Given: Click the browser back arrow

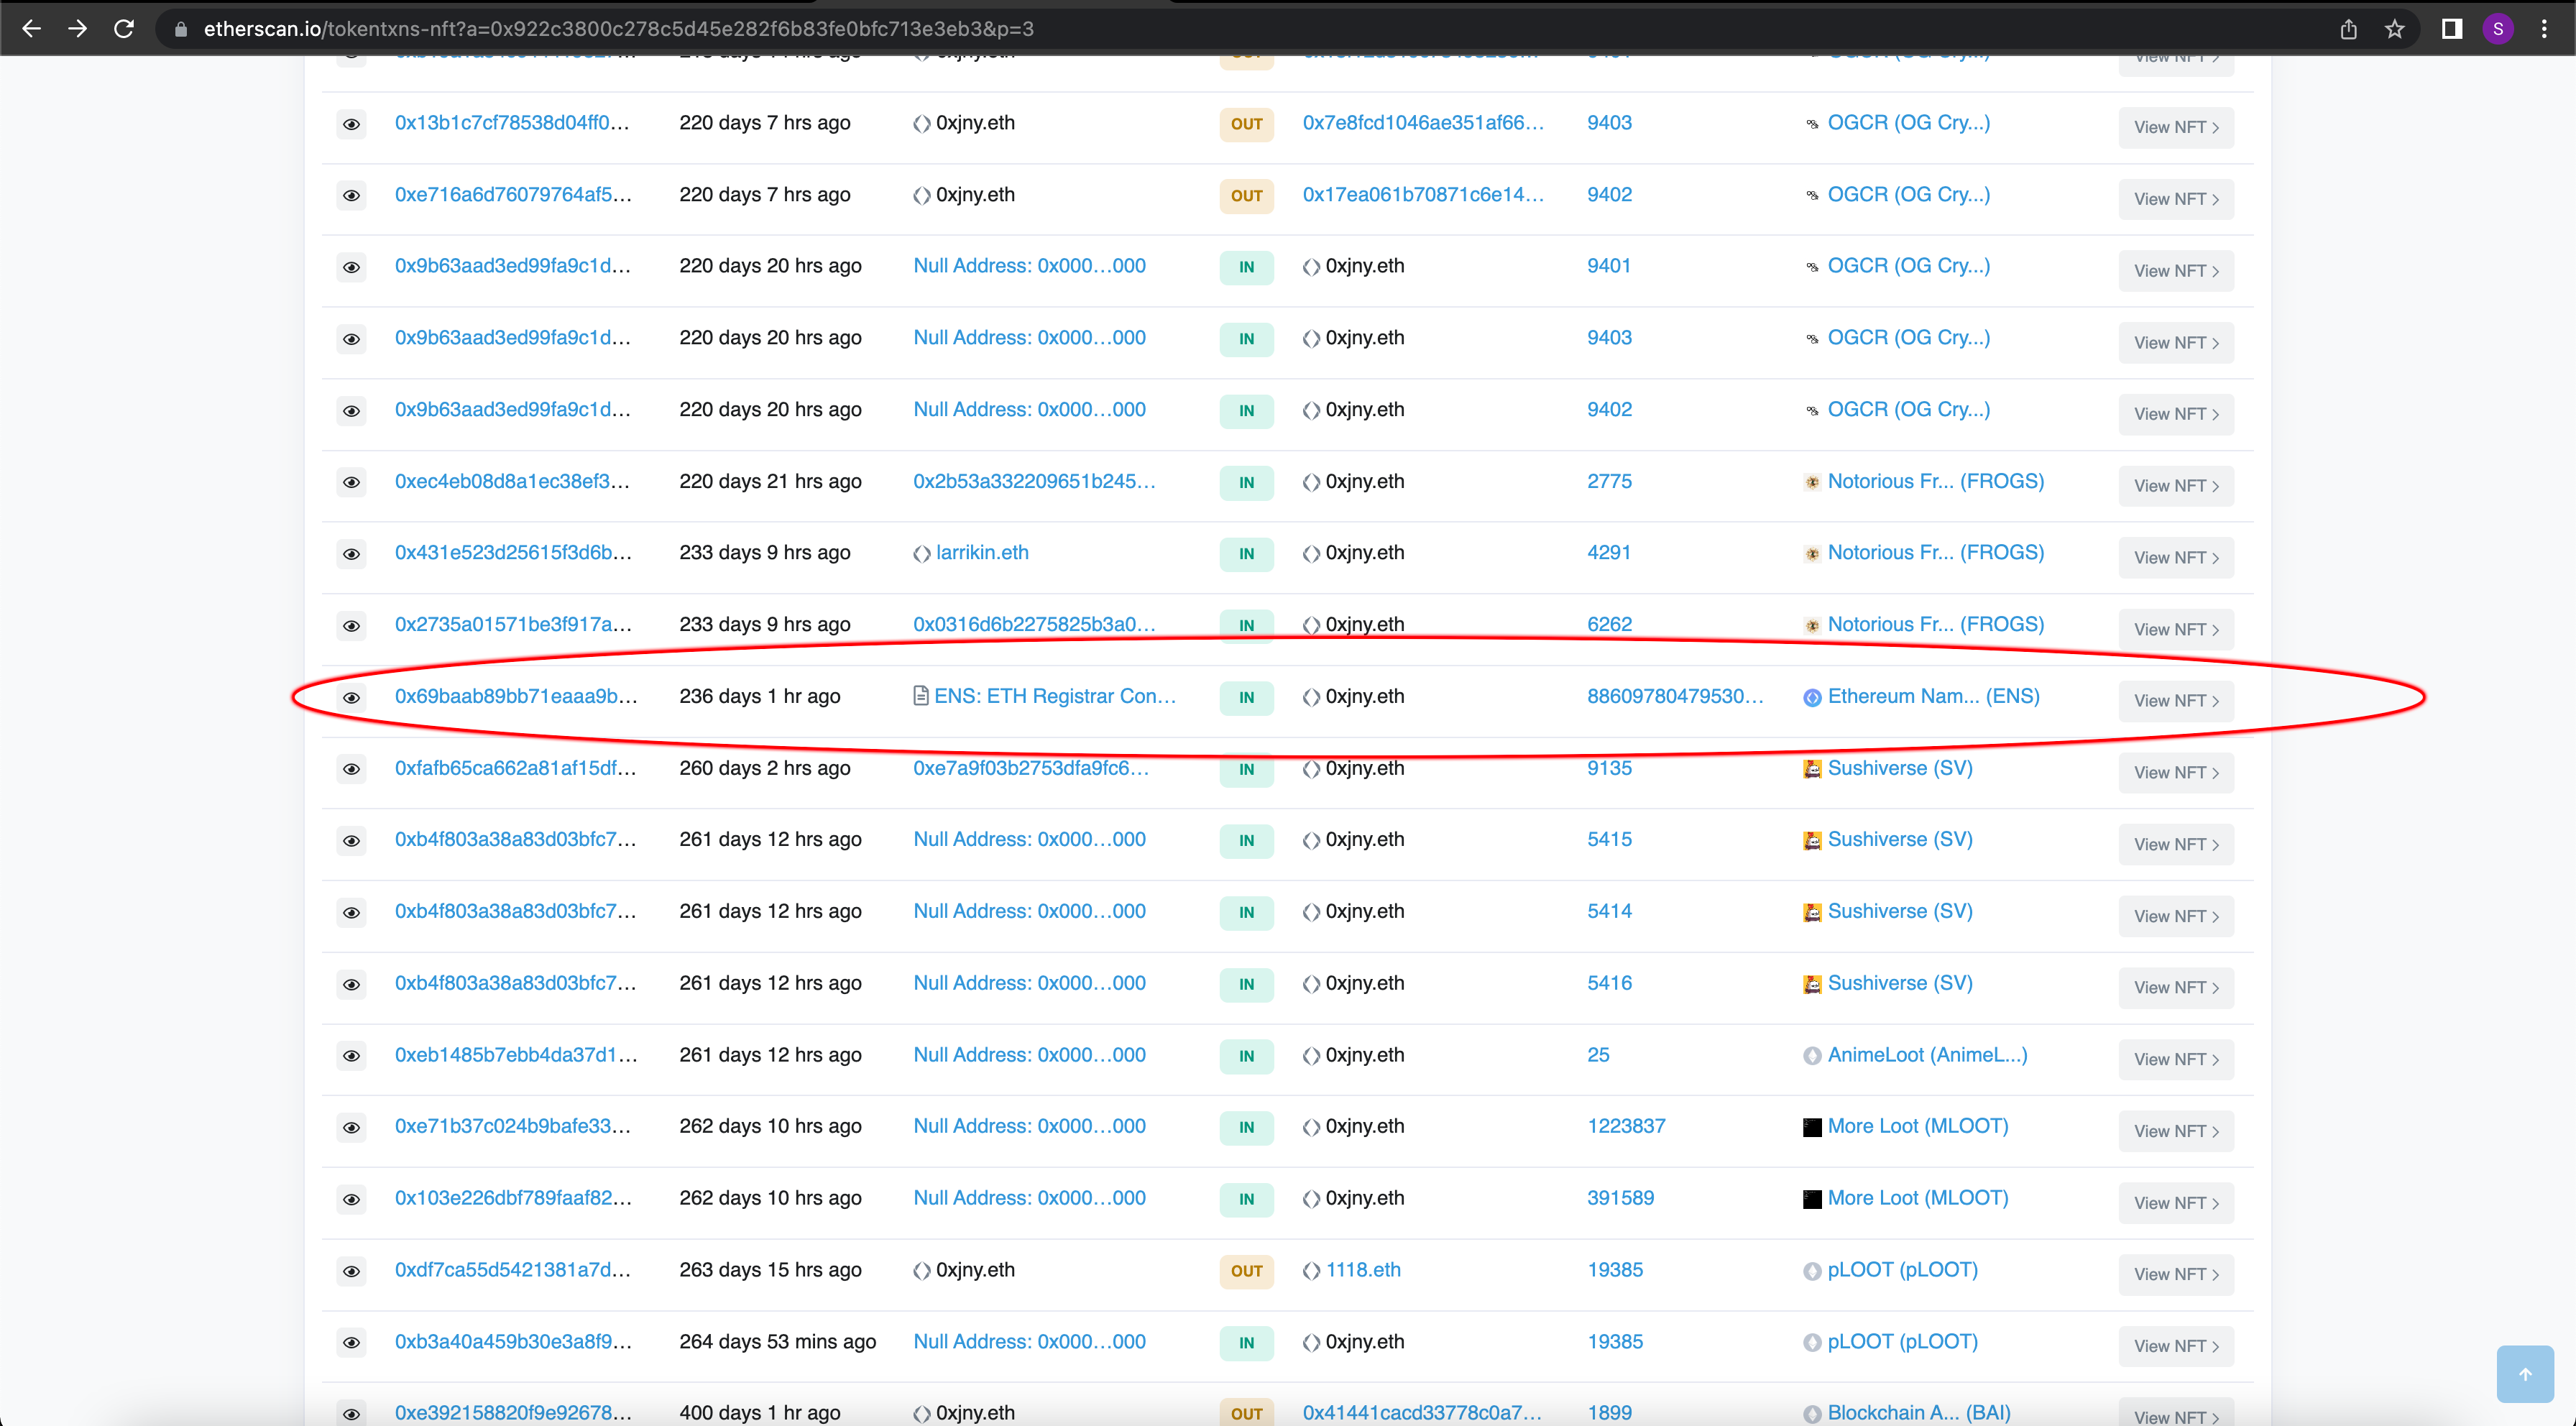Looking at the screenshot, I should coord(31,29).
